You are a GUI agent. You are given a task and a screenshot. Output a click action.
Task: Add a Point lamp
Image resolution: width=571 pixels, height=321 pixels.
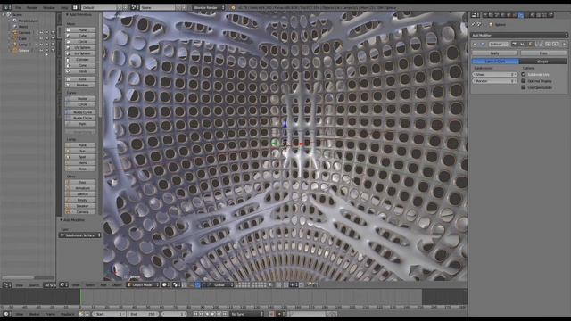point(80,145)
